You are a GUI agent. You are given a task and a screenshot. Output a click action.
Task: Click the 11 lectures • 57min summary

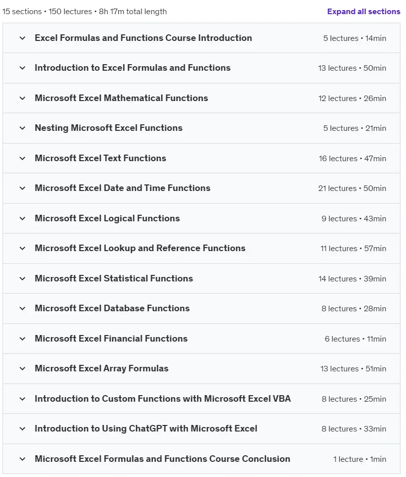point(353,249)
